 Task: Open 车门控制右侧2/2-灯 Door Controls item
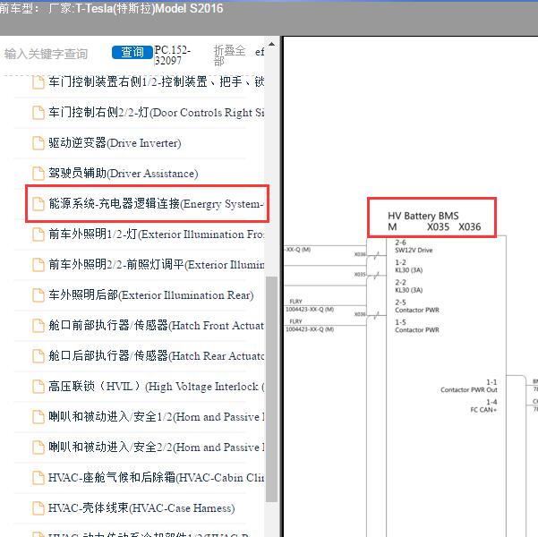156,113
